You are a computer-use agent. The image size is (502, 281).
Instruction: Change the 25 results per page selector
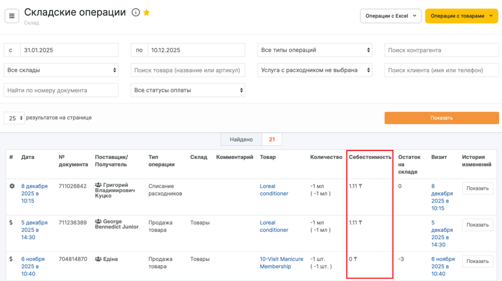[14, 118]
